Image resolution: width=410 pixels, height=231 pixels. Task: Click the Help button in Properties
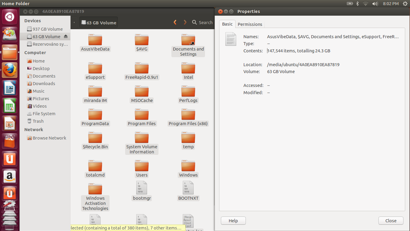[x=233, y=220]
